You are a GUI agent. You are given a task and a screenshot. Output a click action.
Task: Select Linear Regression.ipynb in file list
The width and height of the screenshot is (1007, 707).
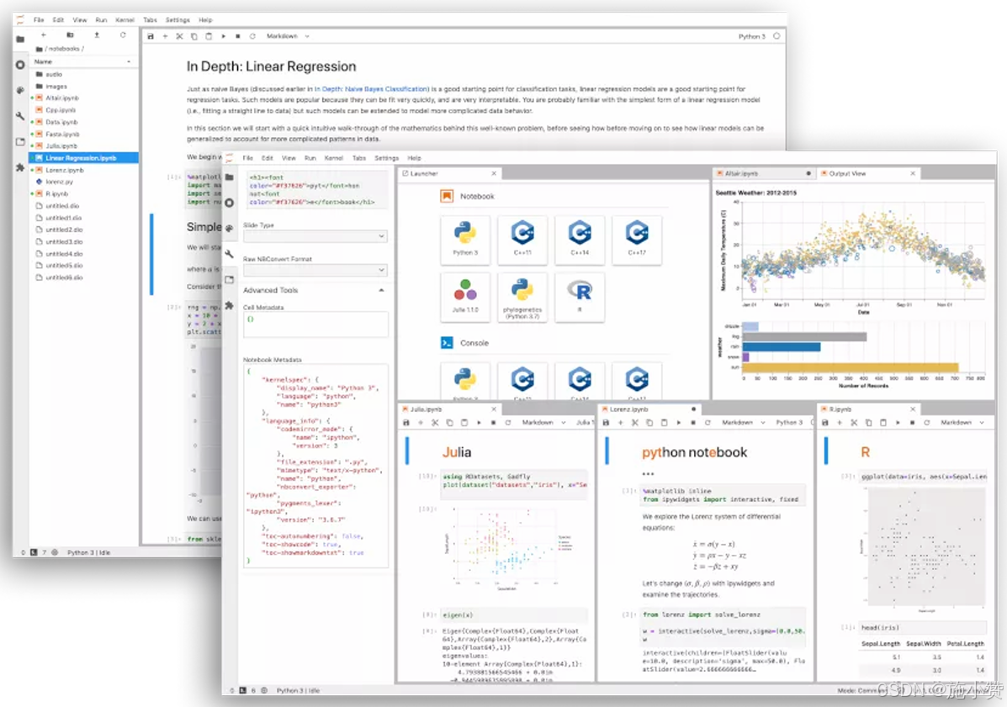click(x=83, y=158)
